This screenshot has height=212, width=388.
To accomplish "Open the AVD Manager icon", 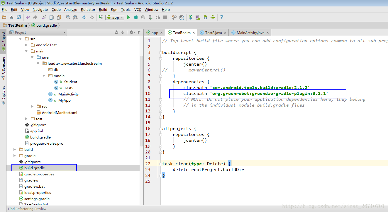I will pyautogui.click(x=198, y=17).
